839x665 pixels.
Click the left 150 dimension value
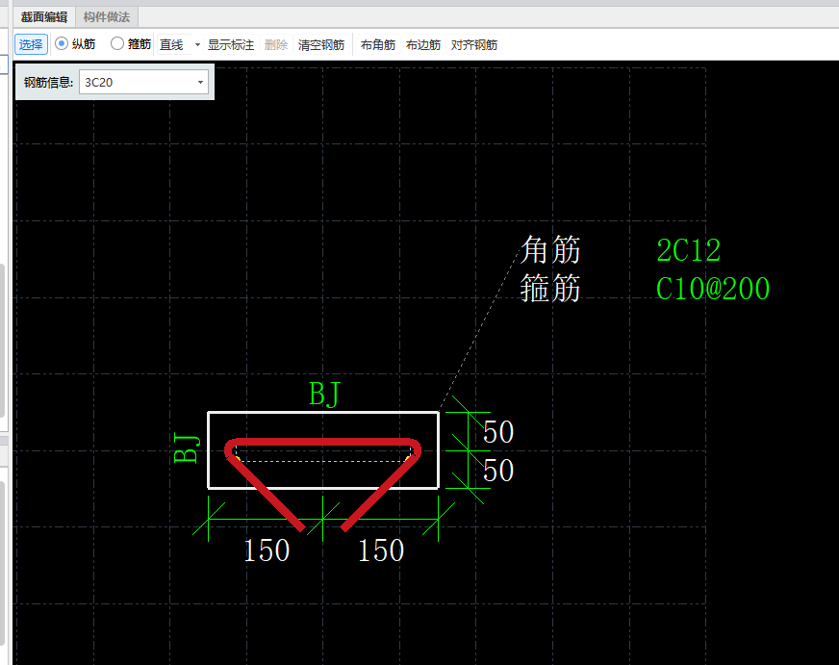click(x=267, y=550)
